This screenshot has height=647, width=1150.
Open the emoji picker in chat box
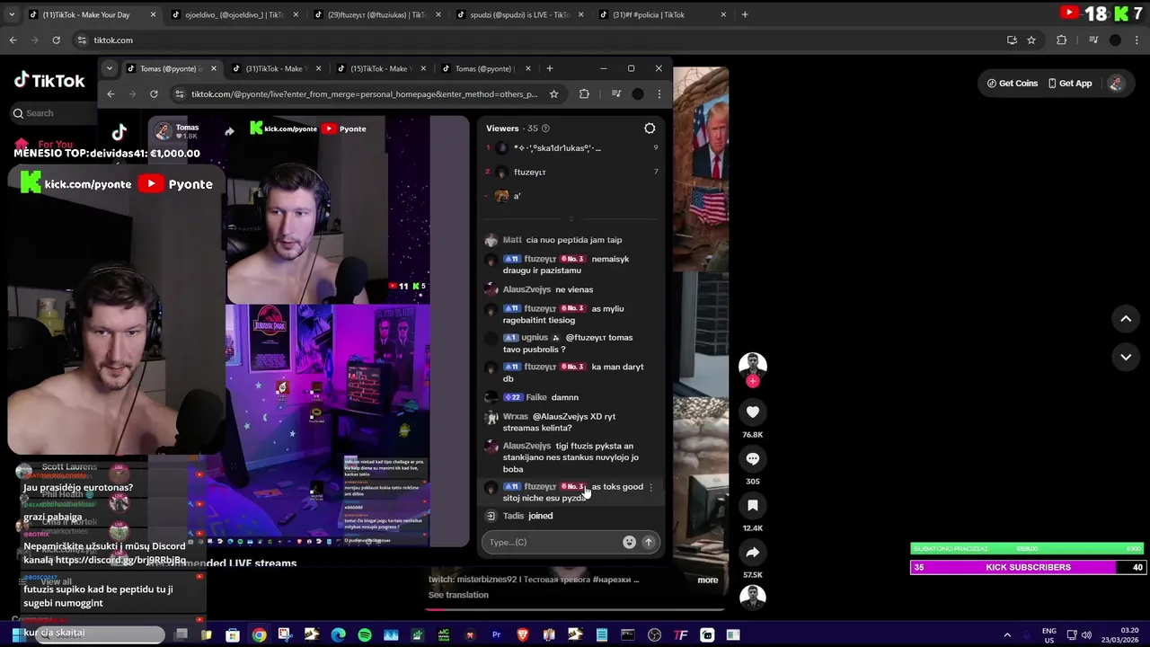tap(629, 542)
